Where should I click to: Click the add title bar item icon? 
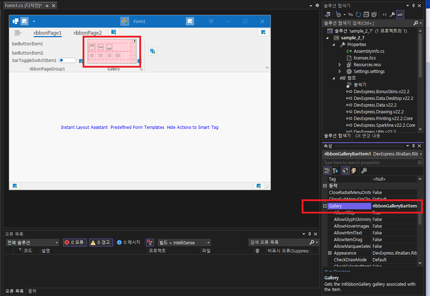[190, 21]
